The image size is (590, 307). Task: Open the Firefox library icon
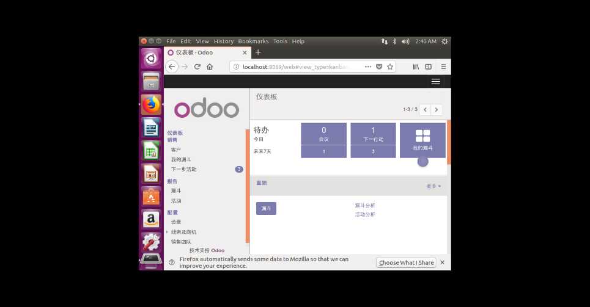point(416,67)
